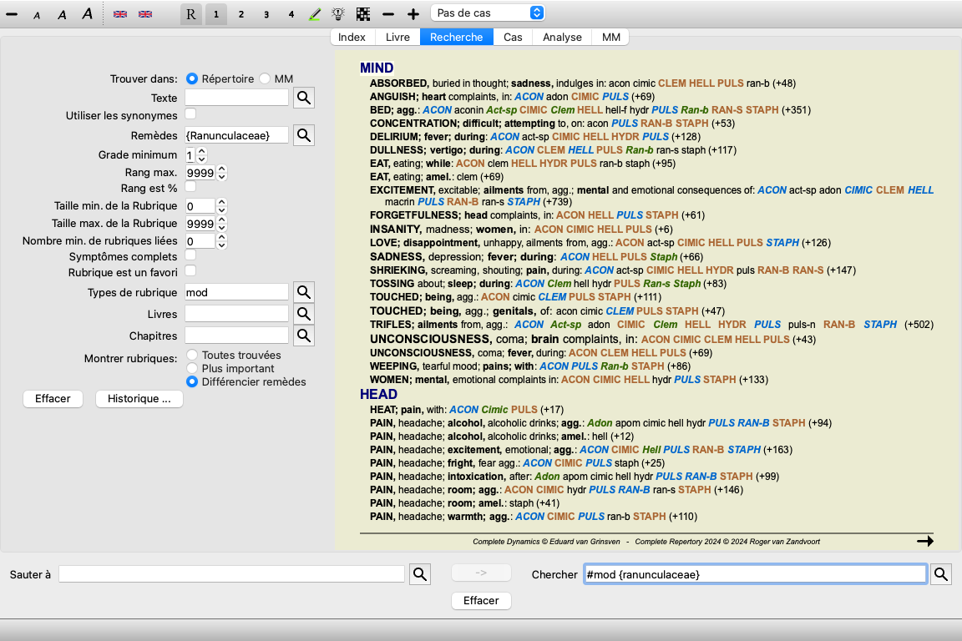Click the Effacer button below filters
This screenshot has height=641, width=962.
point(53,399)
